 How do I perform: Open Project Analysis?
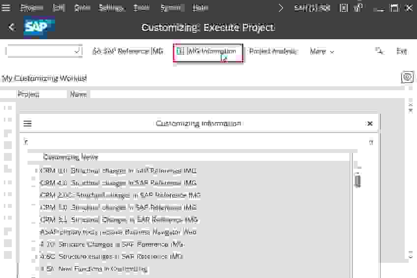click(x=273, y=51)
